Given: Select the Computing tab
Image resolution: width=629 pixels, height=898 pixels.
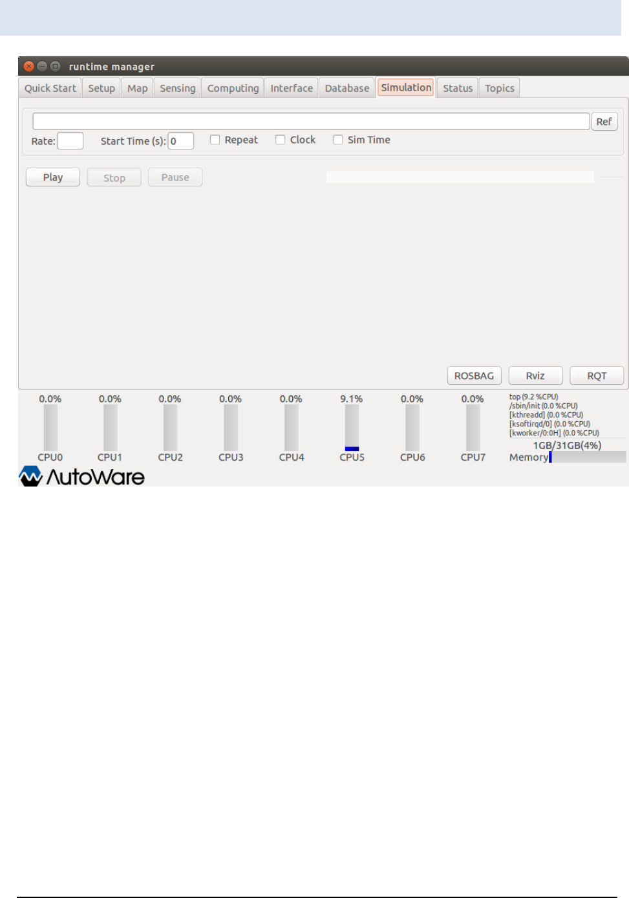Looking at the screenshot, I should pos(233,88).
